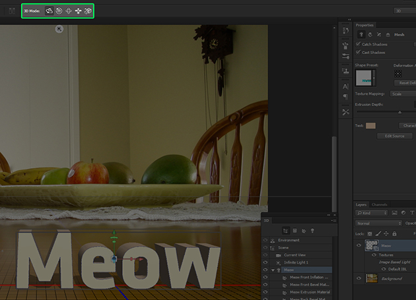Open the Character panel icon in dock

(345, 86)
